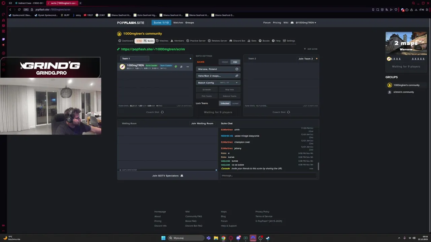
Task: Open the Groups item in top navbar
Action: coord(190,23)
